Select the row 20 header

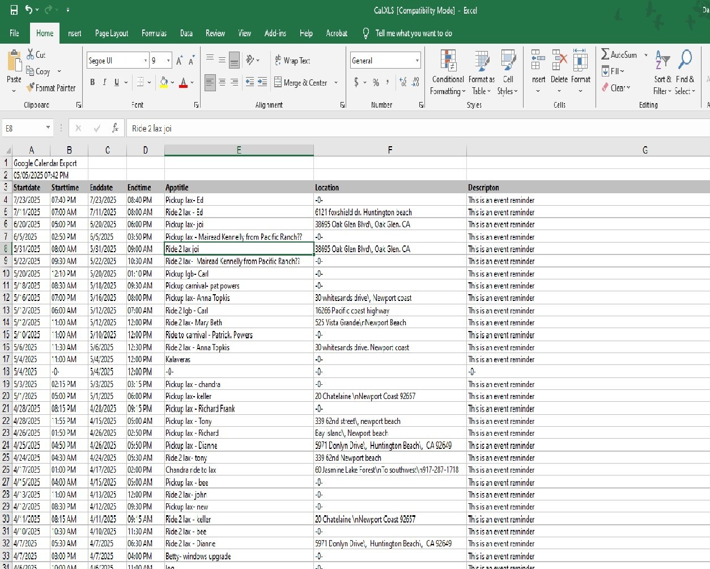pos(6,396)
